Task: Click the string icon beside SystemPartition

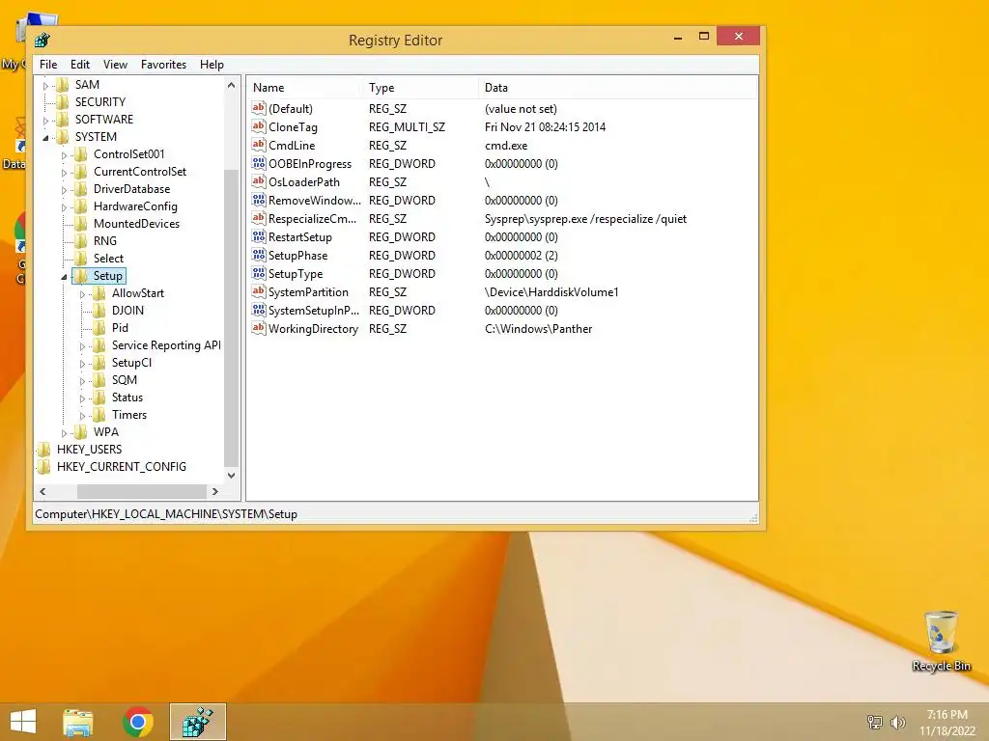Action: [x=259, y=291]
